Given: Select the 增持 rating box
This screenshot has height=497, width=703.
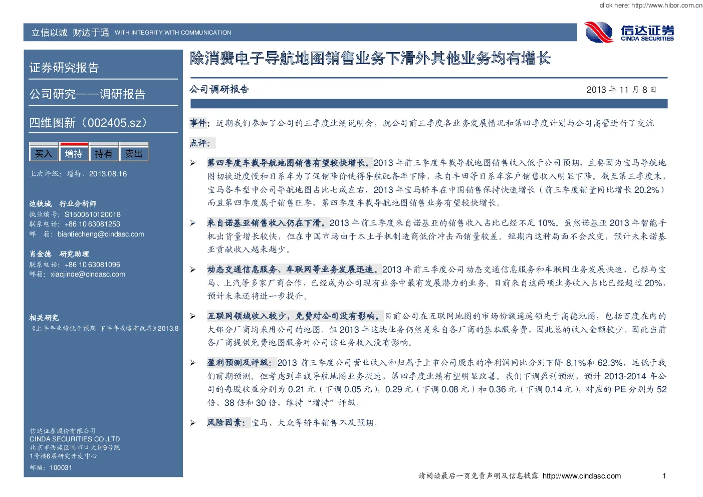Looking at the screenshot, I should pyautogui.click(x=74, y=154).
